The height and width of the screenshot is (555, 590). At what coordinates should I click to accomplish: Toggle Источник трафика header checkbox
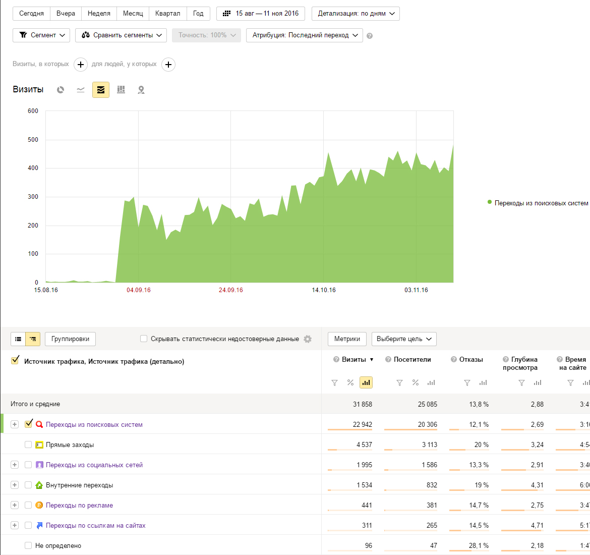click(x=15, y=361)
